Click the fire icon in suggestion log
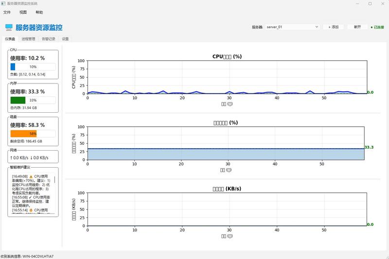This screenshot has width=389, height=259. pos(31,210)
